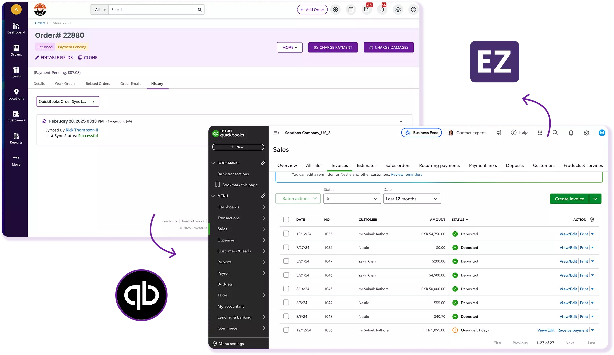Screen dimensions: 614x355
Task: Collapse the BOOKMARKS section
Action: point(213,163)
